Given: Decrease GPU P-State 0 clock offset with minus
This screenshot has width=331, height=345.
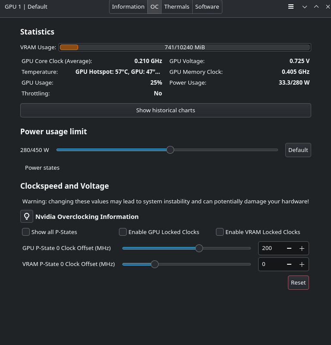Looking at the screenshot, I should point(289,248).
